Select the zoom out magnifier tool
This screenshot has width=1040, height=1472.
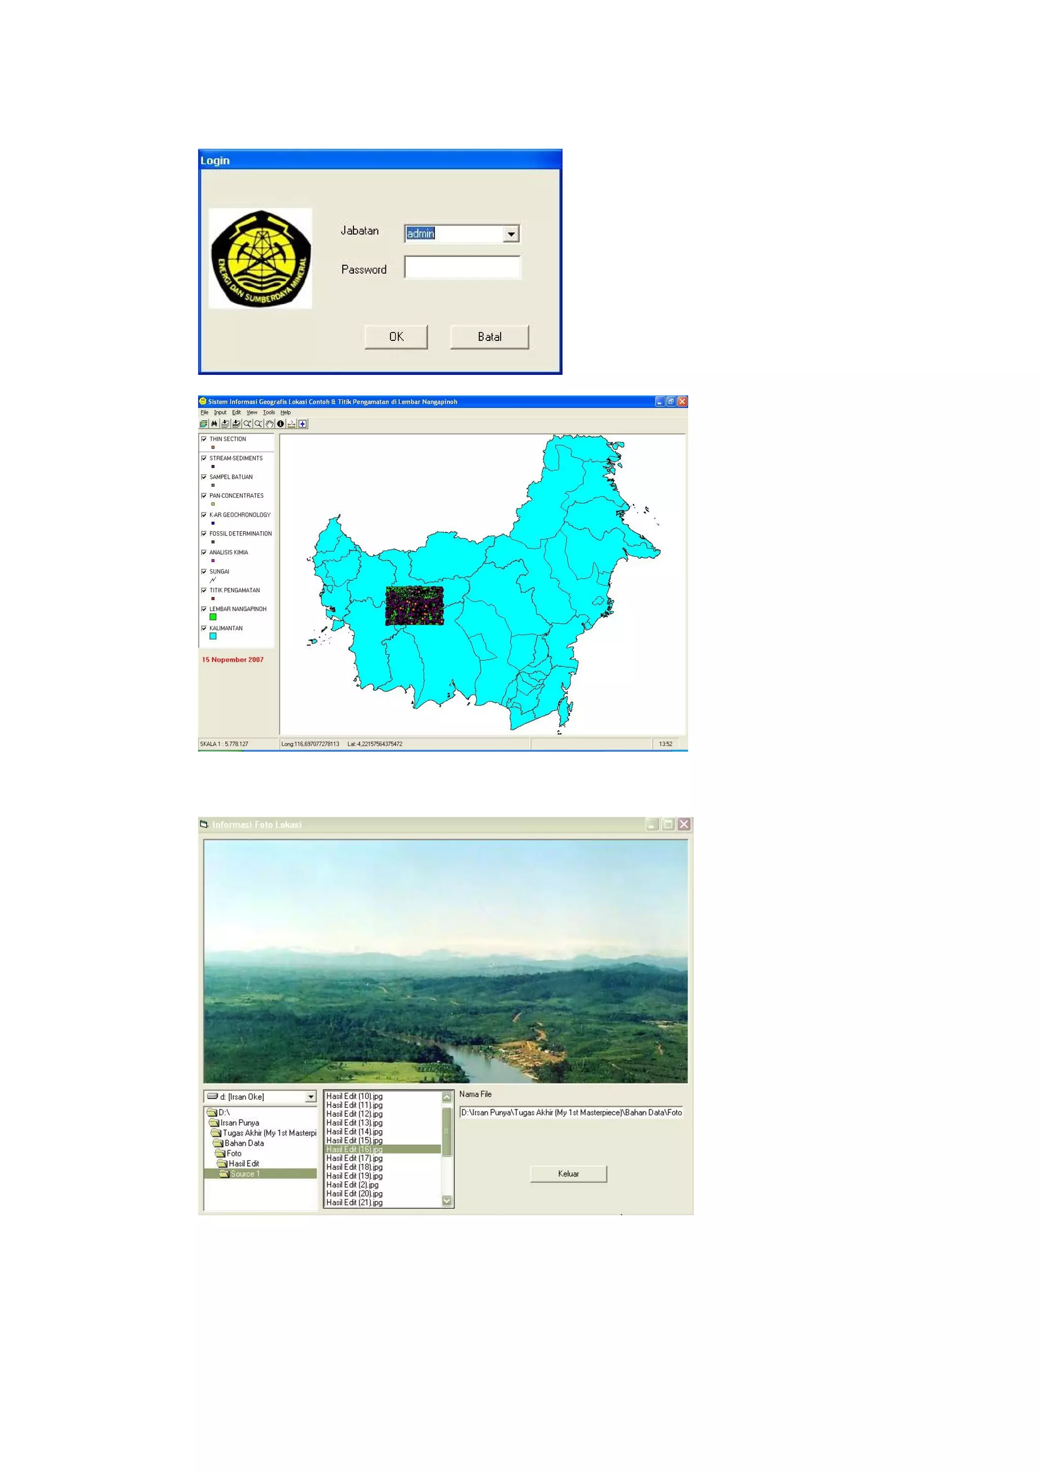coord(258,424)
